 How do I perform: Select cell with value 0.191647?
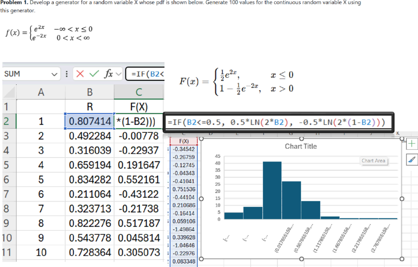139,165
